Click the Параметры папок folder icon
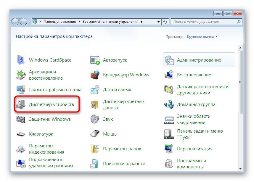 [x=95, y=149]
